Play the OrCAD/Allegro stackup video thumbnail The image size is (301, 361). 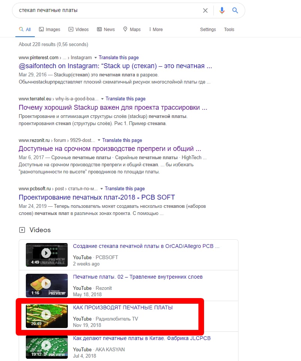pyautogui.click(x=47, y=255)
